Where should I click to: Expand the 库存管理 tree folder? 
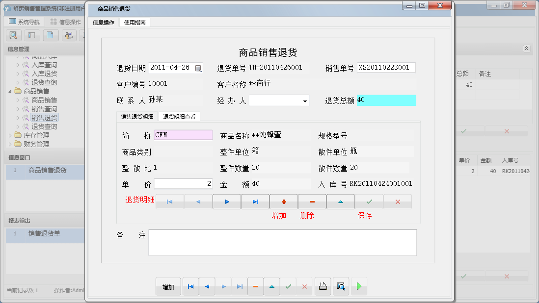coord(10,135)
